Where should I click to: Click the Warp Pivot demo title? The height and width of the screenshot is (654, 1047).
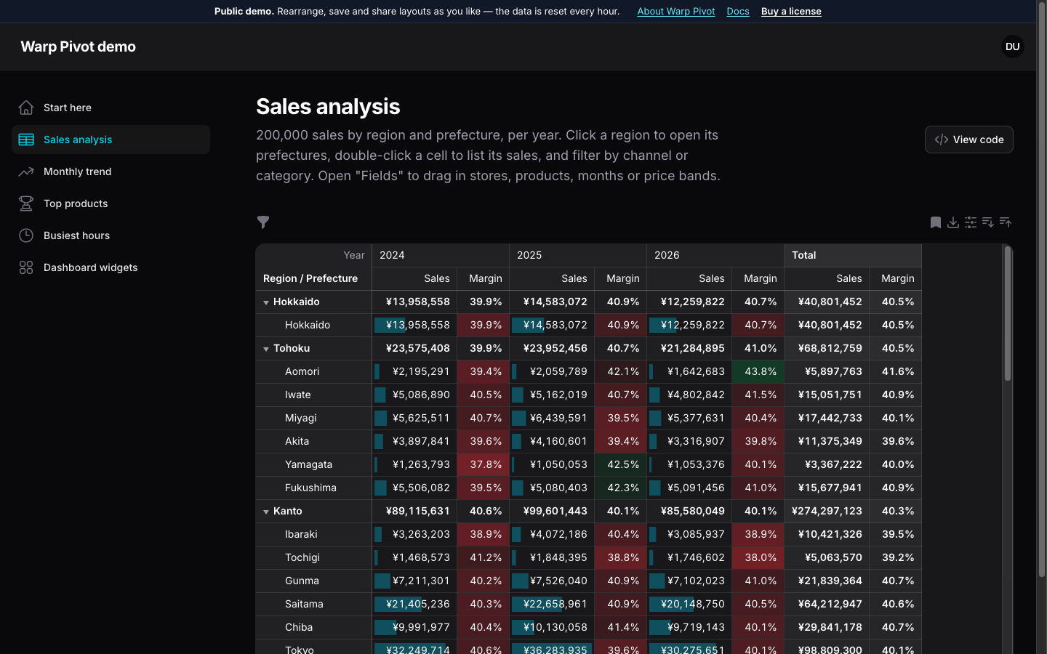point(79,47)
